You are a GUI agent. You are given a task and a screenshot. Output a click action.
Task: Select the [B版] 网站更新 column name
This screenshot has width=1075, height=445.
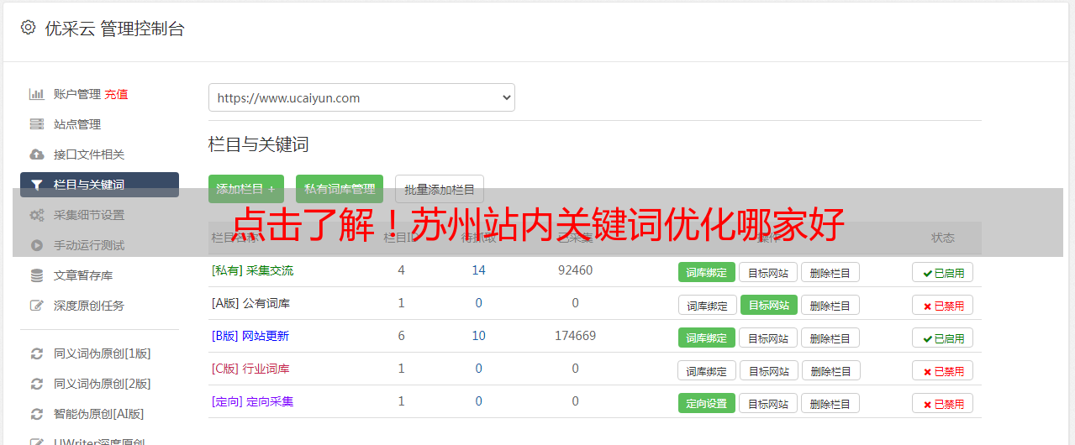[250, 336]
